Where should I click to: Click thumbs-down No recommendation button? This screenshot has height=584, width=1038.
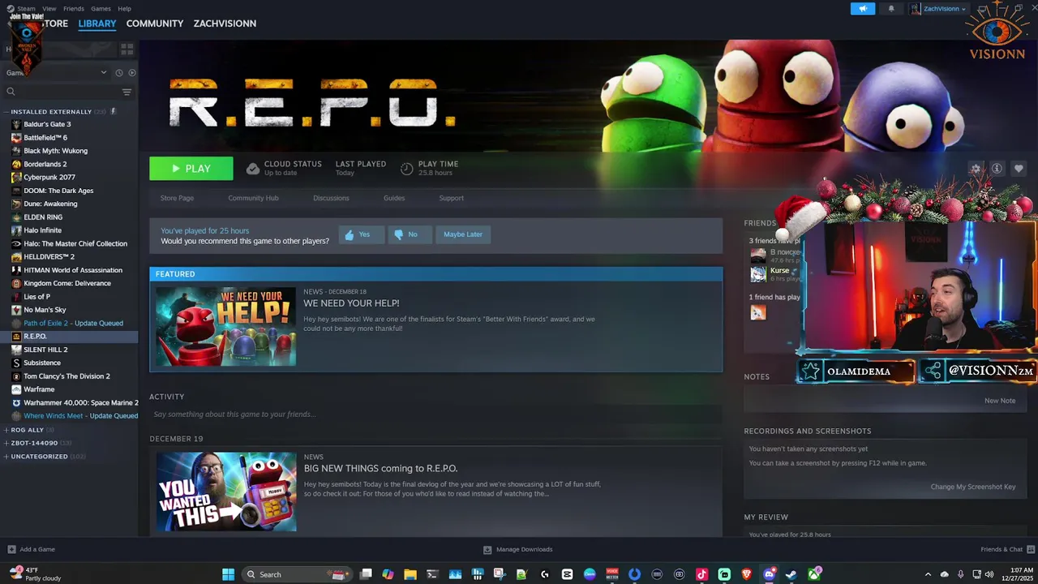coord(410,234)
